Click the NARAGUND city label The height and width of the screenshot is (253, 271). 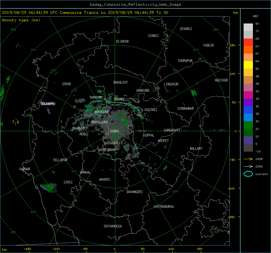click(x=102, y=112)
